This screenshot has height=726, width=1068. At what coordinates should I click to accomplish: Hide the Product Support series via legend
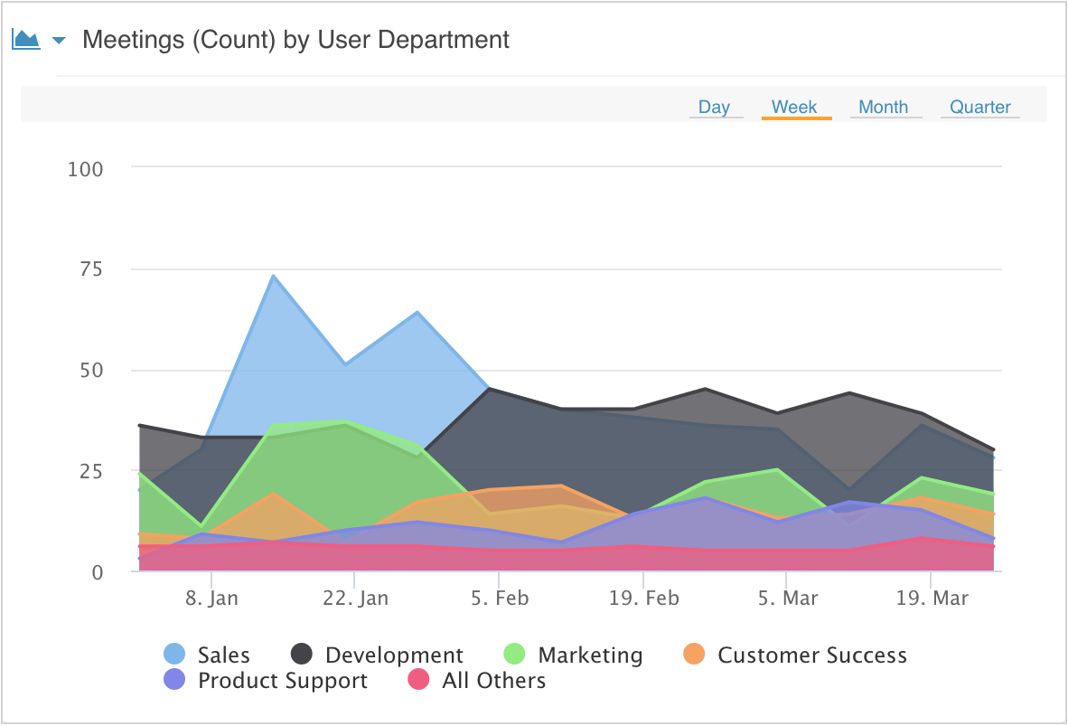266,680
